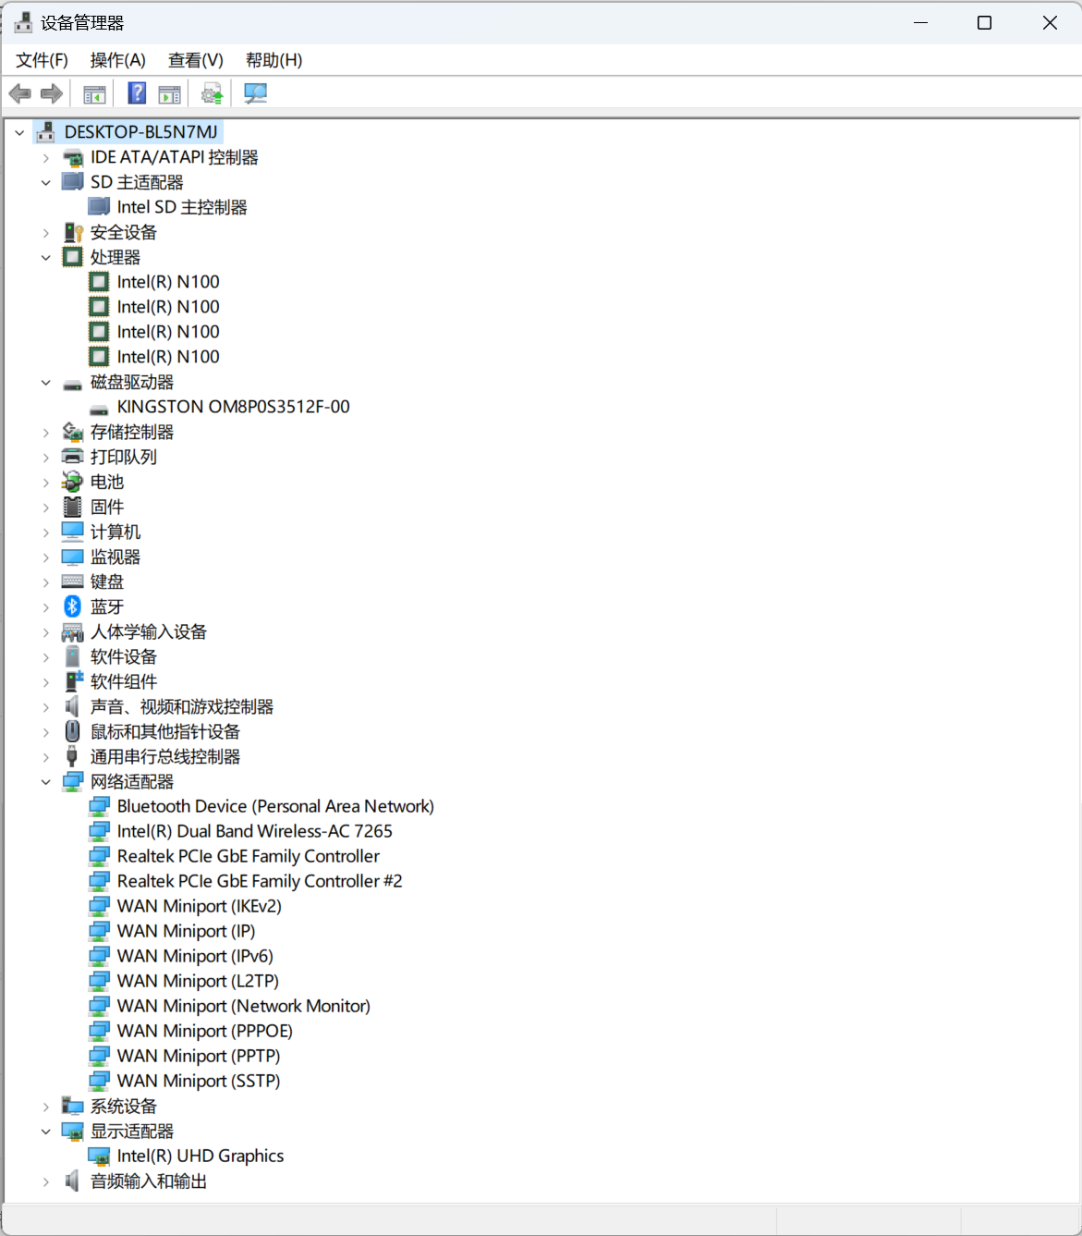The height and width of the screenshot is (1236, 1082).
Task: Expand the 通用串行总线控制器 category
Action: point(46,757)
